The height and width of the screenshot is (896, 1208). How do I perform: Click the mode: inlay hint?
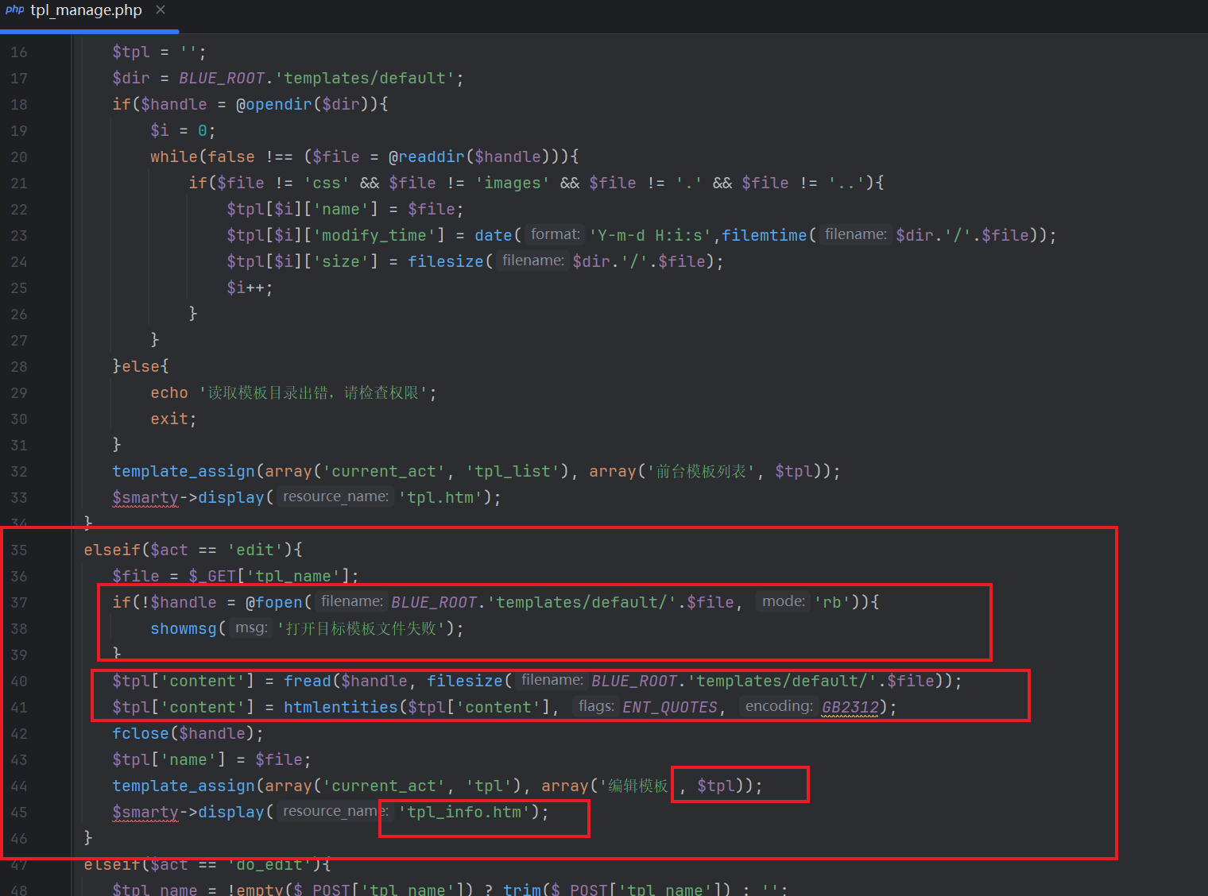[x=784, y=601]
